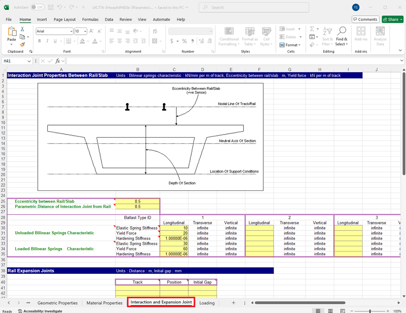Select the Format Painter brush icon

[22, 44]
